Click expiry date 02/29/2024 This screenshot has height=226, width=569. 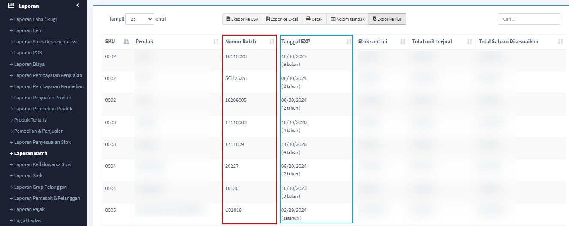point(294,210)
